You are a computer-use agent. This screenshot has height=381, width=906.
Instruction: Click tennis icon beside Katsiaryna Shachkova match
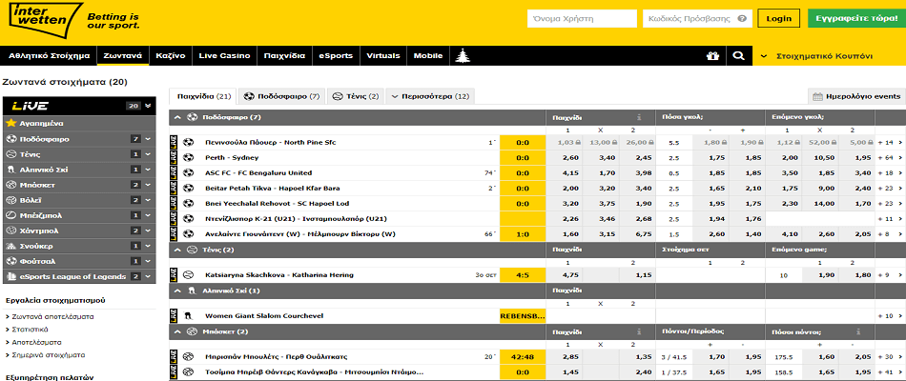point(188,274)
